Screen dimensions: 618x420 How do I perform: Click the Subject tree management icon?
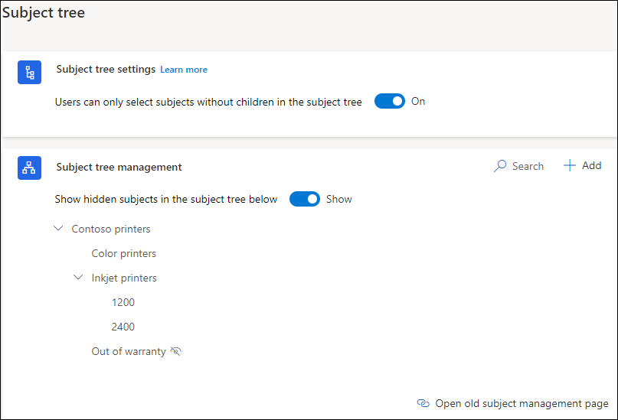pyautogui.click(x=29, y=168)
